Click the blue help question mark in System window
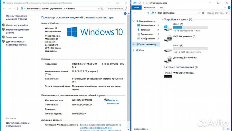Viewport: 232px width, 131px height. [125, 14]
